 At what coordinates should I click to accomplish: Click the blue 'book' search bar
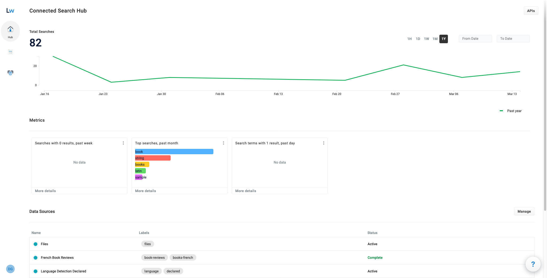click(174, 152)
